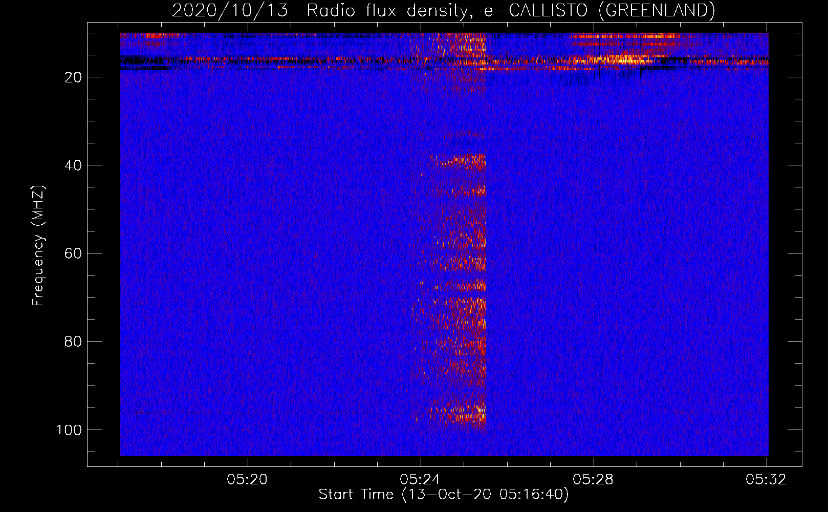This screenshot has width=828, height=512.
Task: Click the 'Frequency (MHZ)' axis label
Action: coord(38,245)
